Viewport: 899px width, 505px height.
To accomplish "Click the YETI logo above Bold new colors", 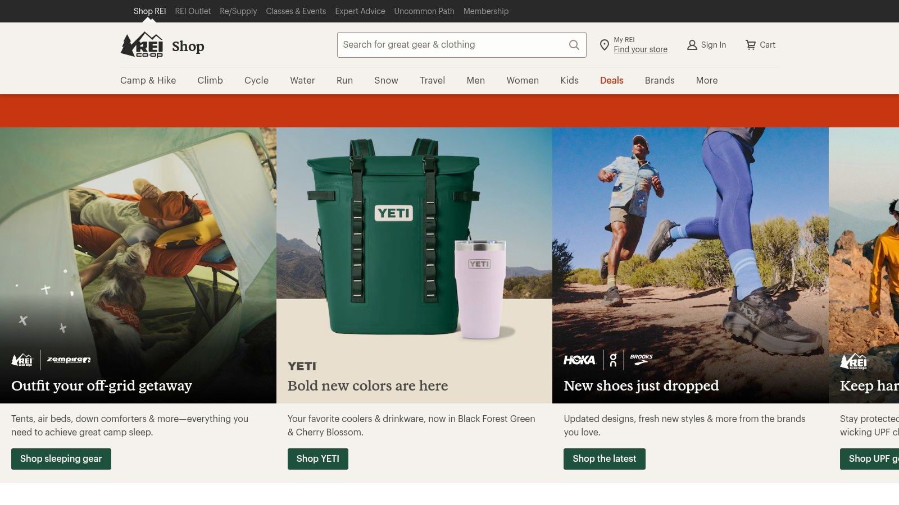I will click(x=302, y=366).
